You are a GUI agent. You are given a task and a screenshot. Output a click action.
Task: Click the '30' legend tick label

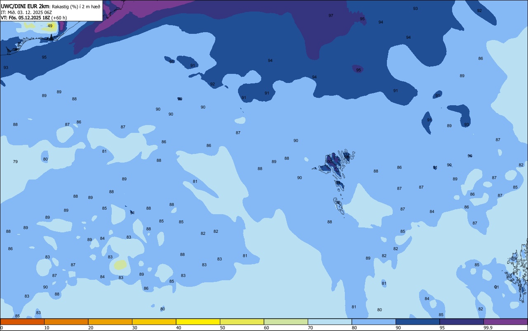click(x=134, y=328)
